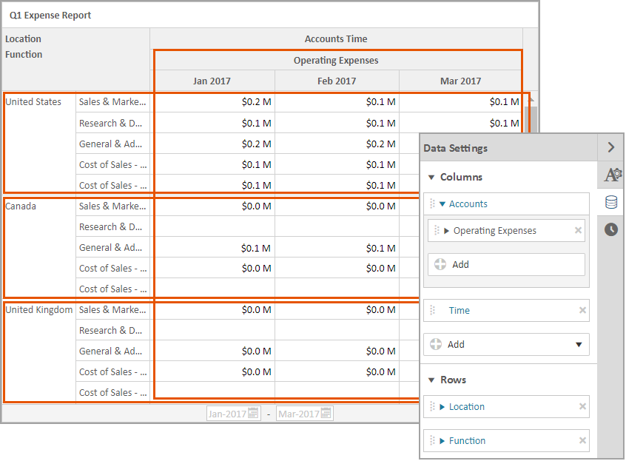Click the Mar-2017 end date field
626x461 pixels.
304,414
